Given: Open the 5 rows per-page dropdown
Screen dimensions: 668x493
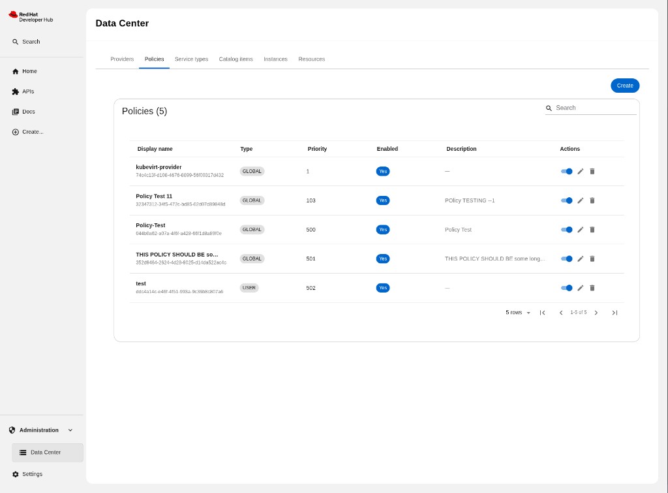Looking at the screenshot, I should click(517, 313).
